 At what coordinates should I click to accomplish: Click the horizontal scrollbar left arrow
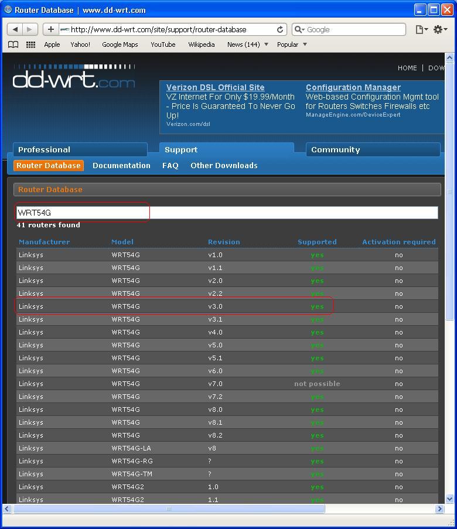pos(7,508)
